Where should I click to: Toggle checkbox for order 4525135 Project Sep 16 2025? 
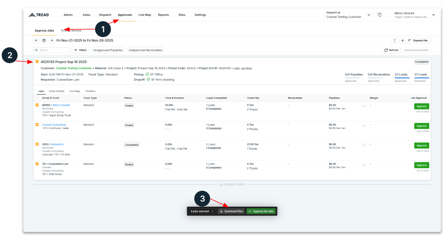tap(37, 61)
